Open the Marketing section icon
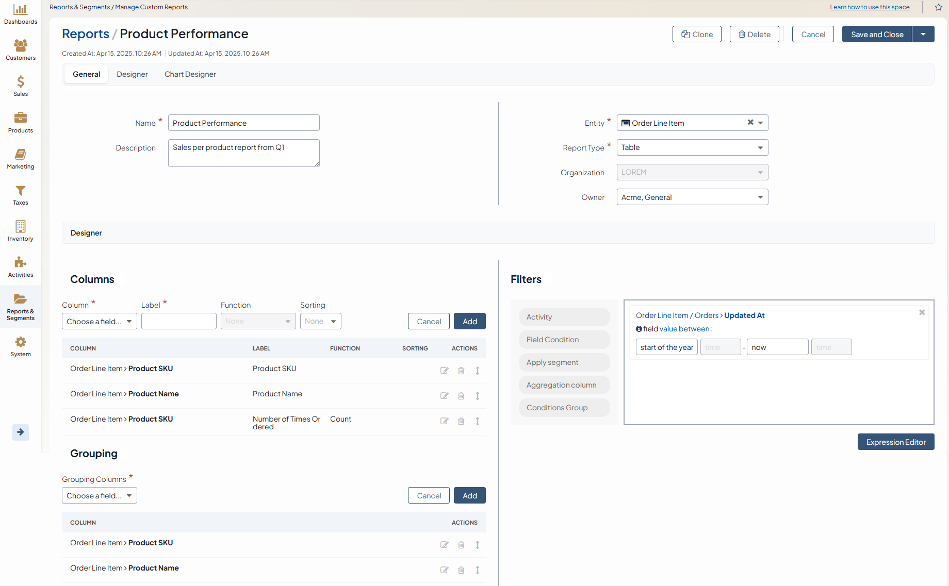The image size is (949, 586). pyautogui.click(x=21, y=159)
